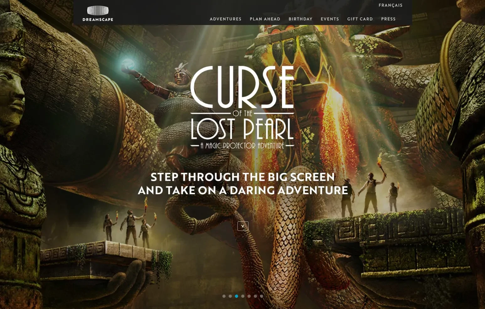Select the second carousel slide dot
Viewport: 485px width, 309px height.
point(230,296)
